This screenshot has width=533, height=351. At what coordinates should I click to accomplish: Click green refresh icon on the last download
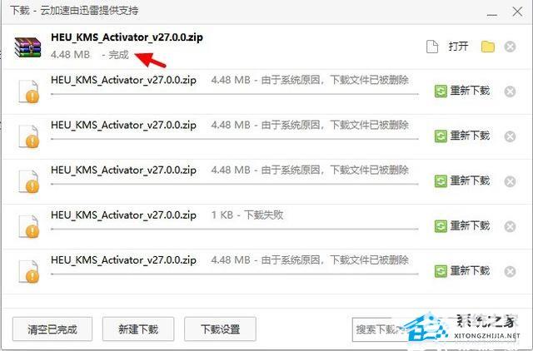tap(441, 271)
